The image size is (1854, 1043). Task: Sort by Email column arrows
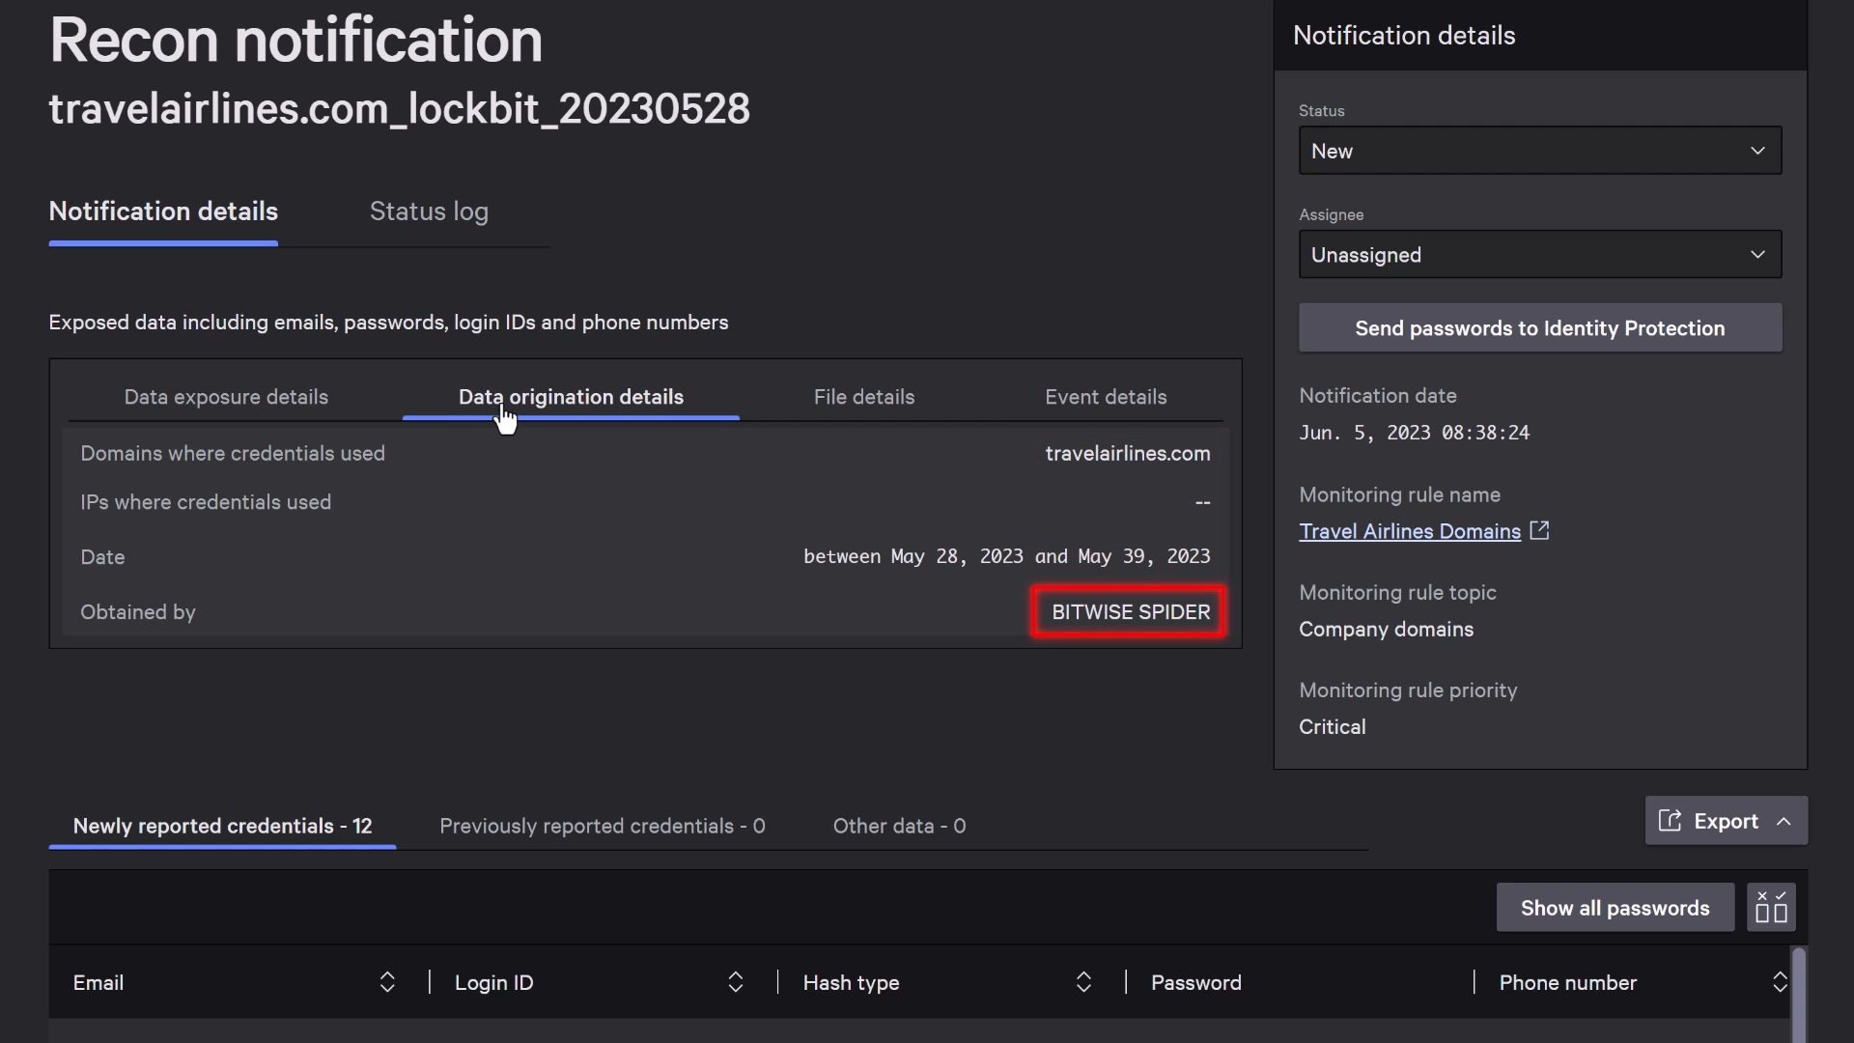coord(387,982)
